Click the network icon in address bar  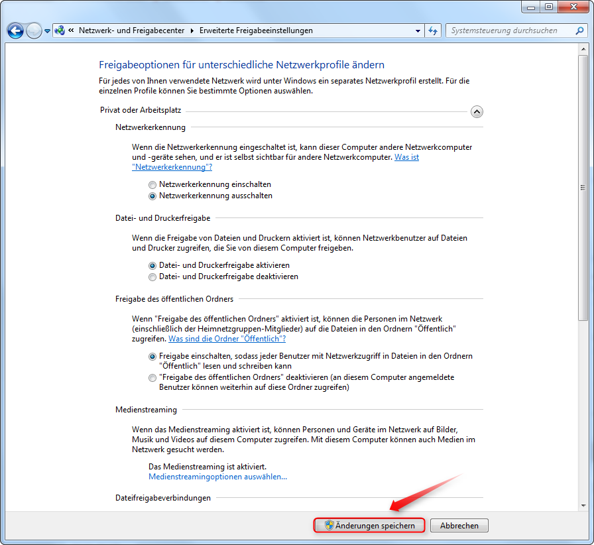60,30
